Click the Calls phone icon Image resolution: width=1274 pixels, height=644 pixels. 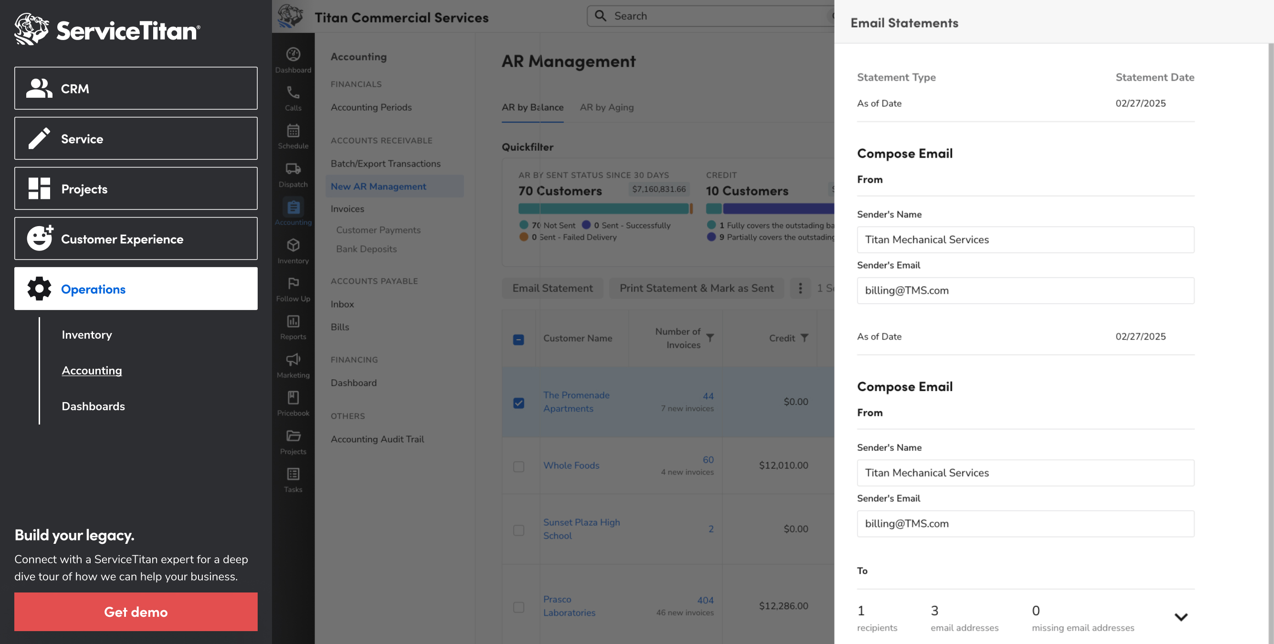(293, 93)
